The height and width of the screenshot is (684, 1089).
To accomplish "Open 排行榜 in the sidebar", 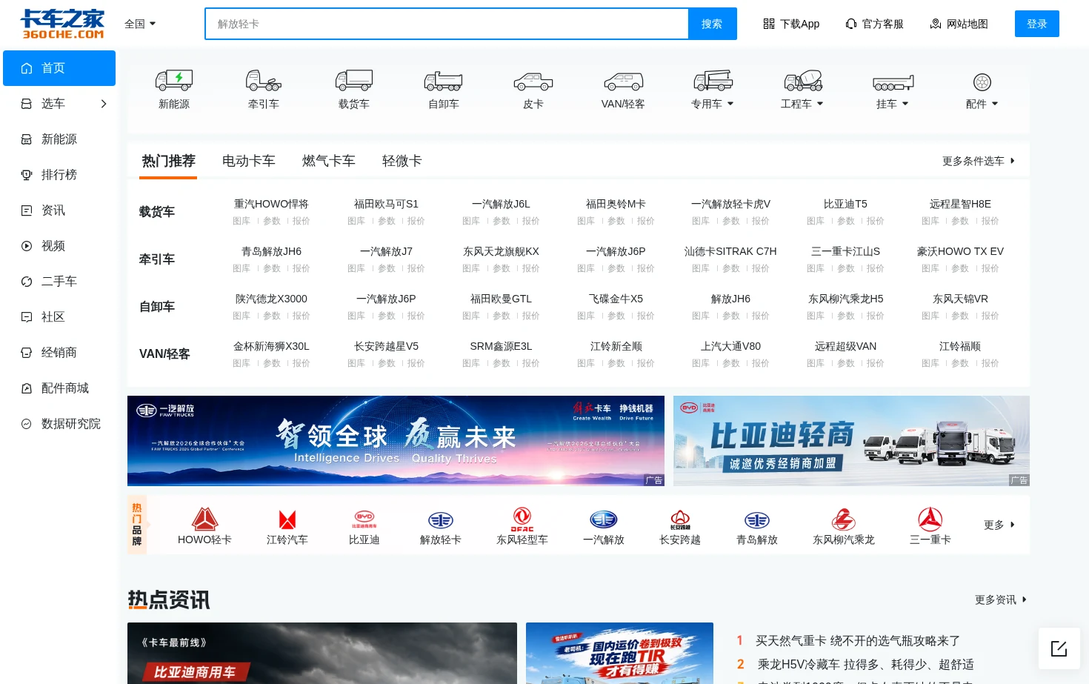I will coord(59,175).
